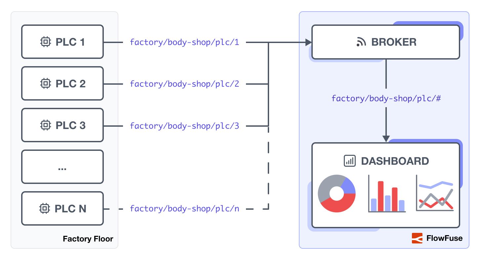Select the broadcast icon inside the BROKER box
Viewport: 480px width, 260px height.
pyautogui.click(x=362, y=42)
